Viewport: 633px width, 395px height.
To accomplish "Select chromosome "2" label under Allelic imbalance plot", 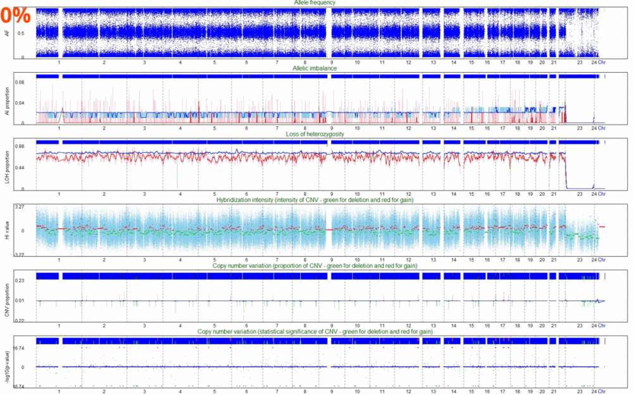I will click(104, 128).
